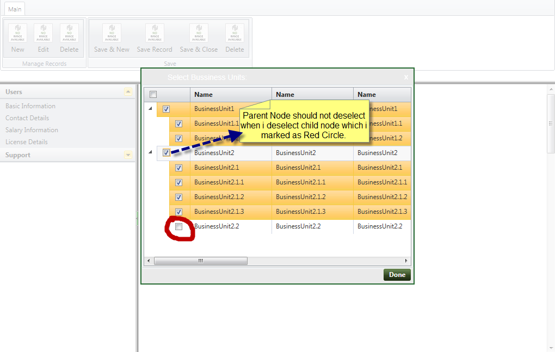Click the Save & New ribbon icon
This screenshot has height=352, width=555.
pos(112,39)
